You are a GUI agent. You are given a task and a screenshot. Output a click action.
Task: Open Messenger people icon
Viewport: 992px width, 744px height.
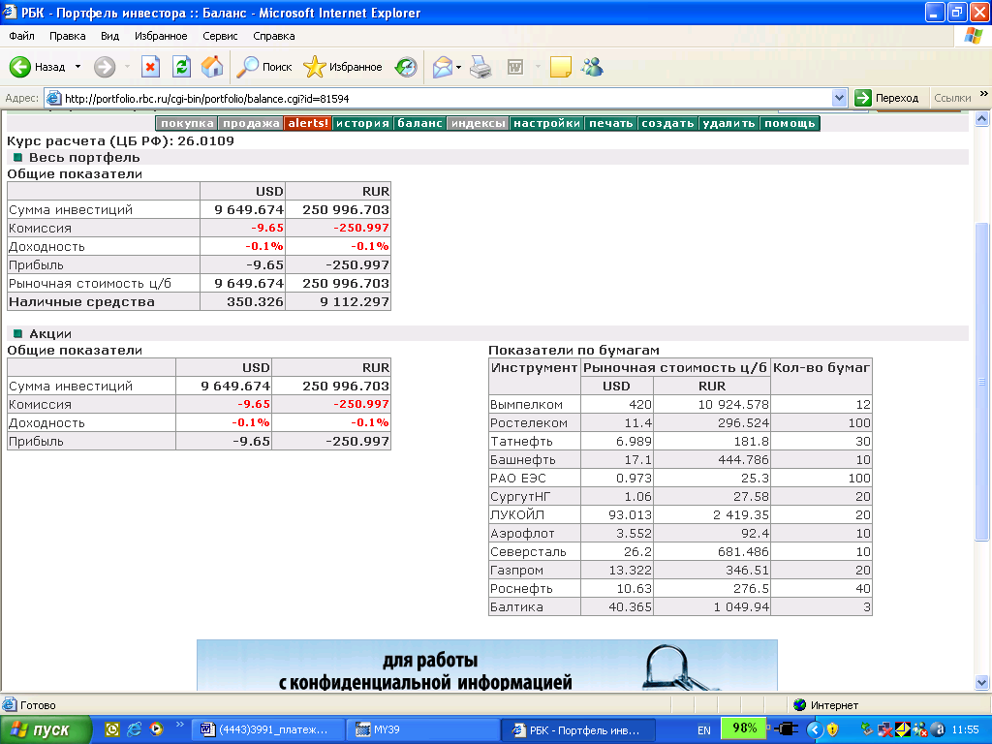coord(593,67)
